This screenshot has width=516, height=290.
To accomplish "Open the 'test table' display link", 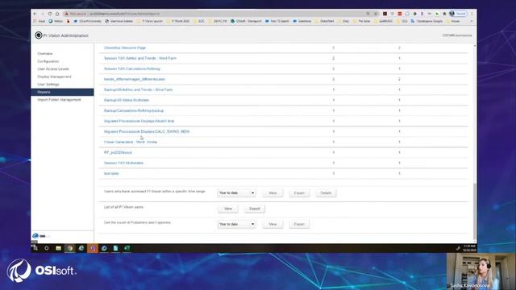I will point(111,174).
